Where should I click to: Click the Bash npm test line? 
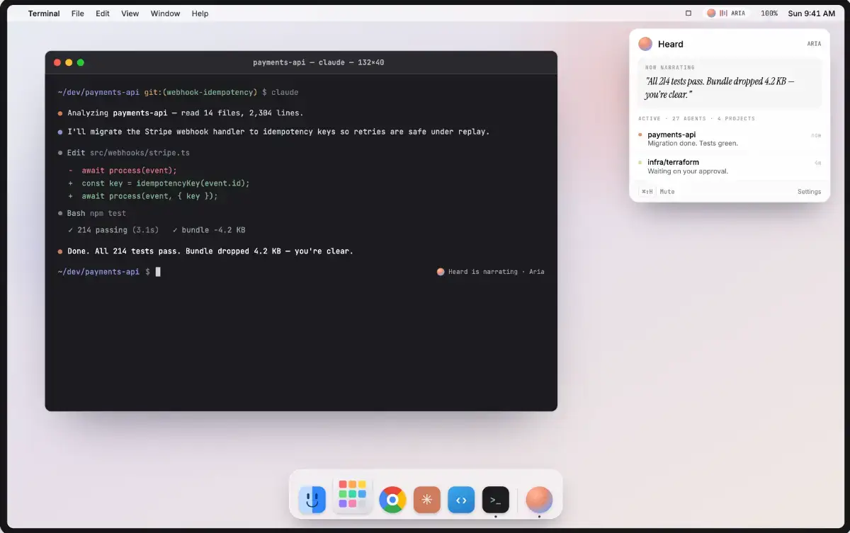pos(92,213)
